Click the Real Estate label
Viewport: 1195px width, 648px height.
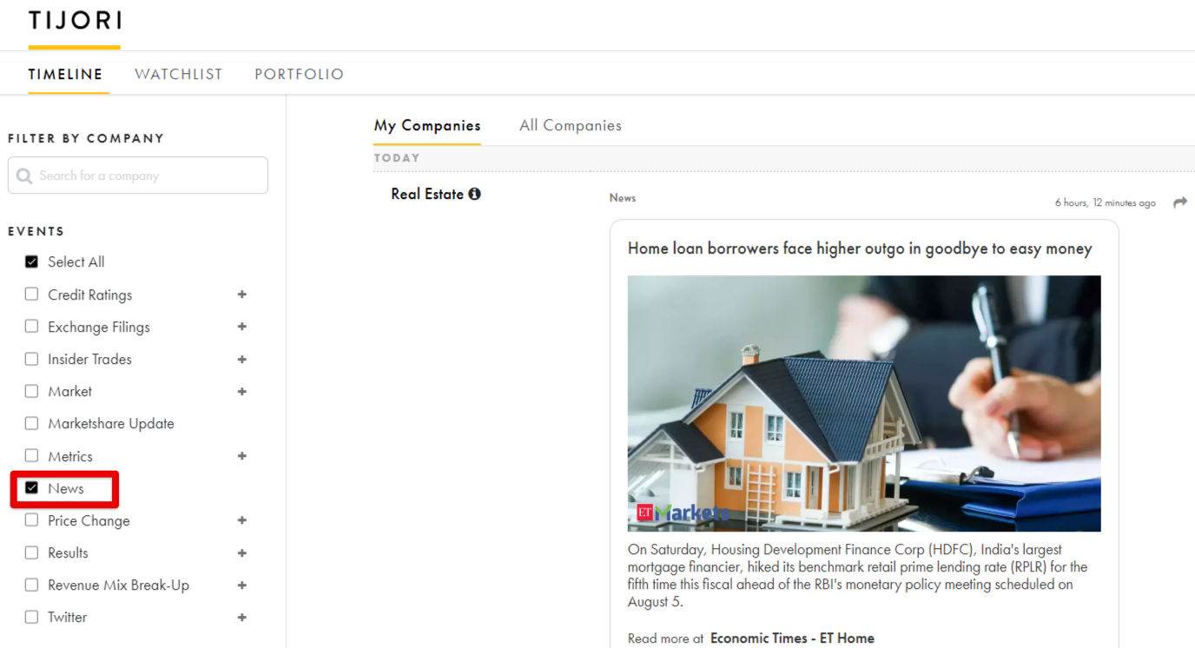427,194
